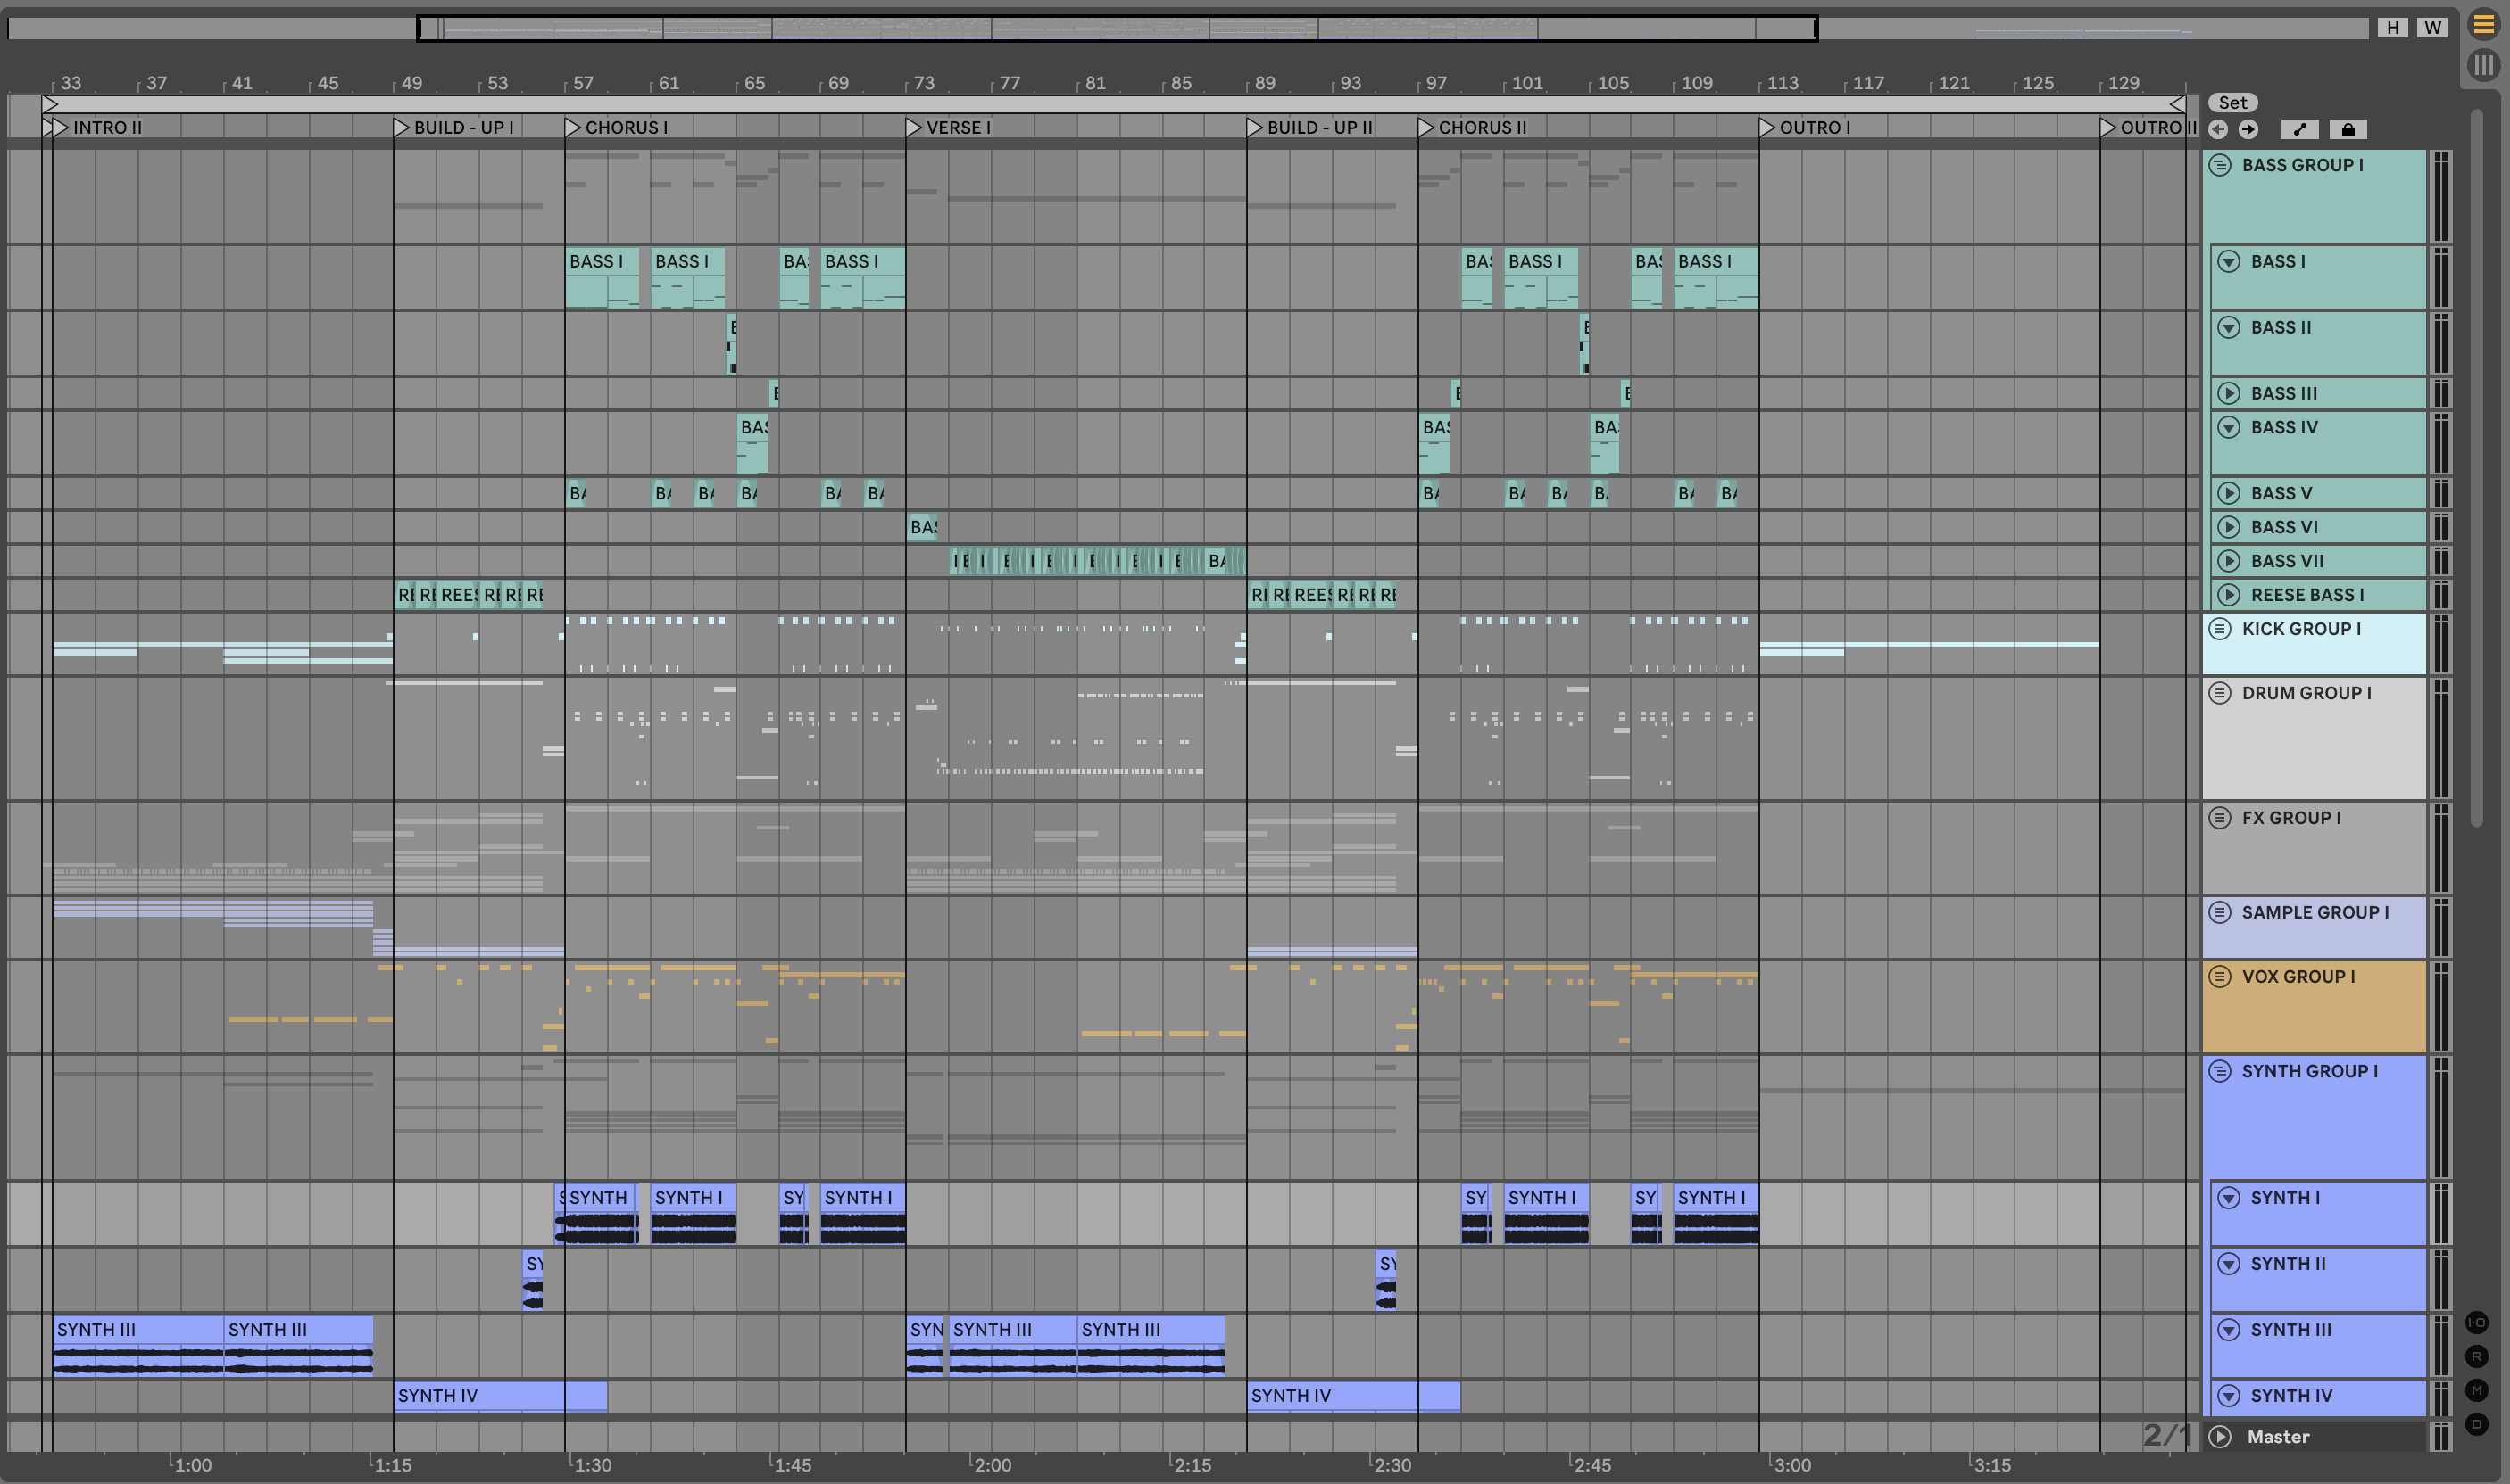Collapse the SYNTH IV track arrow

click(2229, 1396)
